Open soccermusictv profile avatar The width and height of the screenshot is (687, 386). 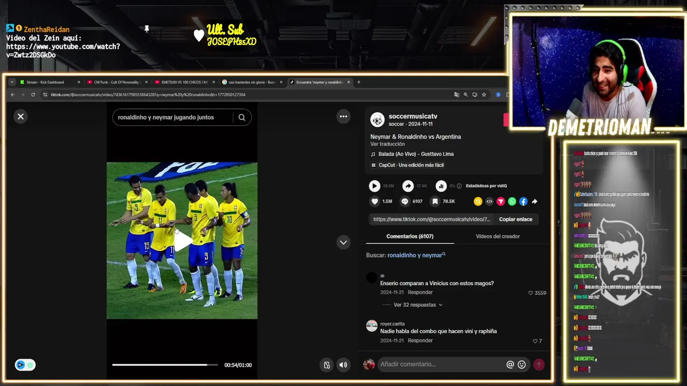(x=377, y=120)
